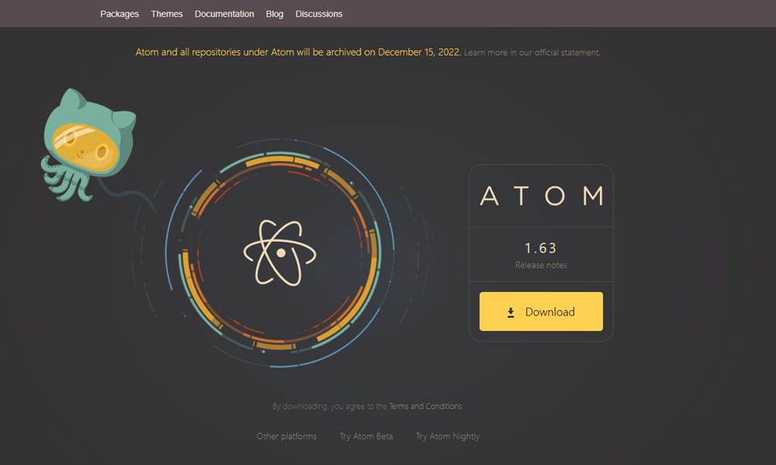Click the Download button
The height and width of the screenshot is (465, 776).
click(541, 312)
